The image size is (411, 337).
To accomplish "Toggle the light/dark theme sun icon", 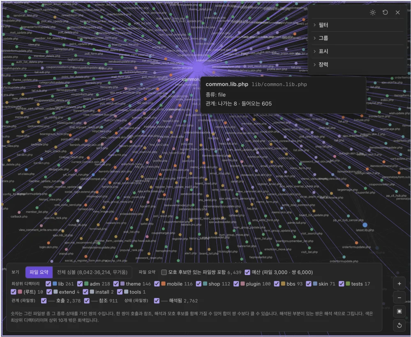I will 373,13.
